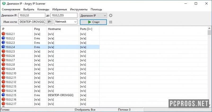Viewport: 212px width, 112px height.
Task: Click the blue status icon for 10.0.2.3
Action: tap(3, 43)
